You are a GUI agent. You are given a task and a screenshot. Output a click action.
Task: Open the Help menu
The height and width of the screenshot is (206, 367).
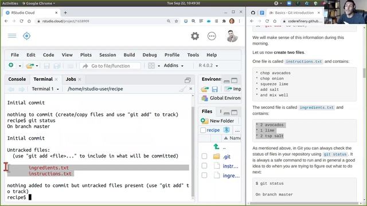click(x=212, y=55)
